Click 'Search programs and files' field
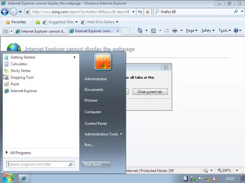The image size is (245, 183). point(40,164)
